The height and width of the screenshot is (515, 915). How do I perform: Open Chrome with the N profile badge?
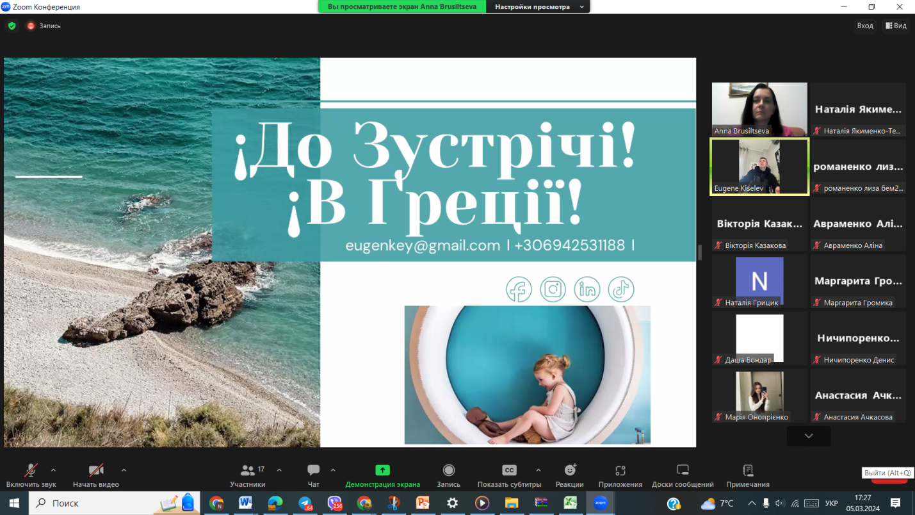tap(216, 503)
